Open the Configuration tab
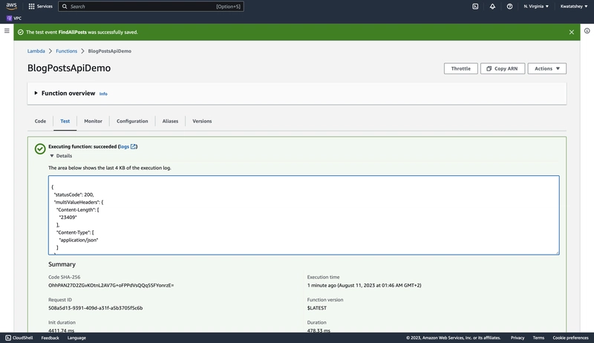 132,121
